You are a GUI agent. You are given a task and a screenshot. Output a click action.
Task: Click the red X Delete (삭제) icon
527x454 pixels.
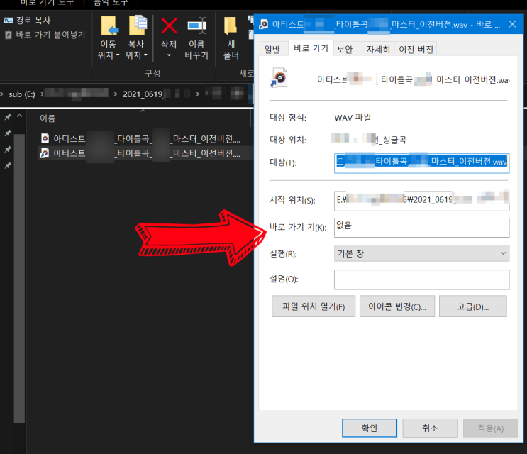point(169,26)
